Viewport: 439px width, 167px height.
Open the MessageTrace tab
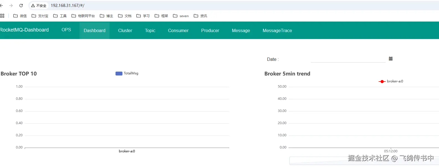(x=277, y=30)
